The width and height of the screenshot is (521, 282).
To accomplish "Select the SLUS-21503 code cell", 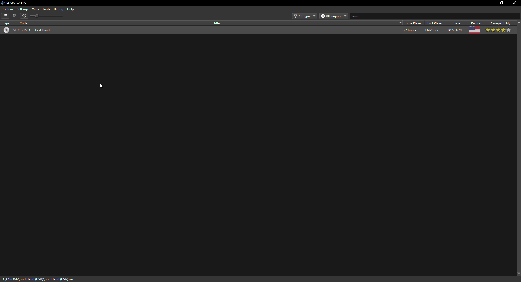I will 22,30.
